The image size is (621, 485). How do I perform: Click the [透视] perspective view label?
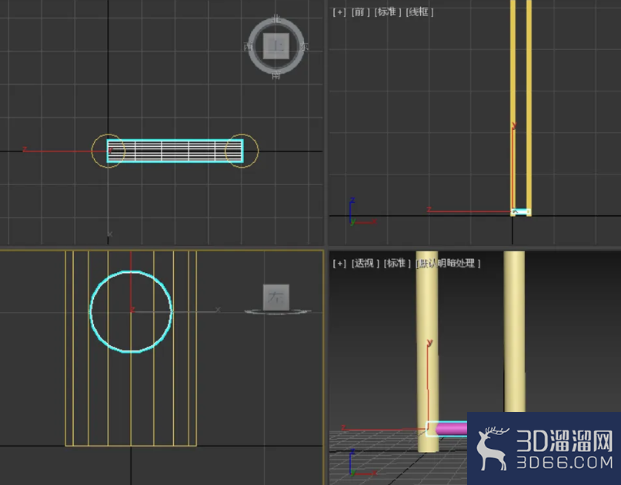tap(366, 264)
